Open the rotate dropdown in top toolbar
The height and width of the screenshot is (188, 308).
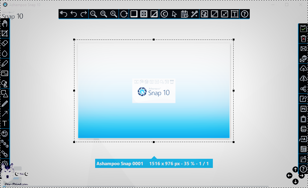(x=124, y=14)
